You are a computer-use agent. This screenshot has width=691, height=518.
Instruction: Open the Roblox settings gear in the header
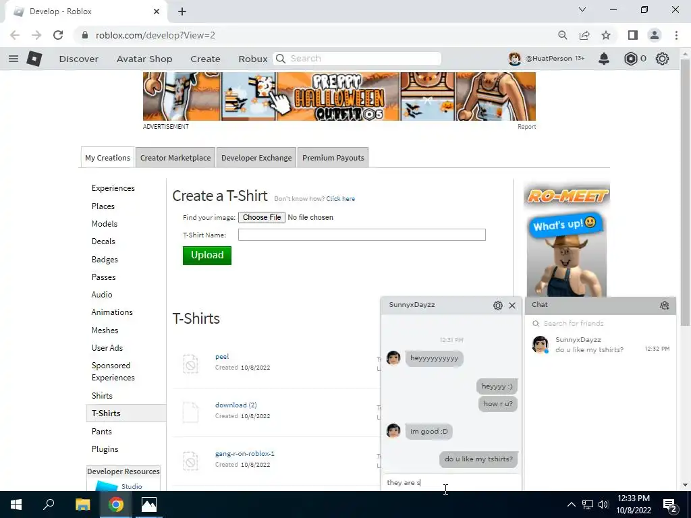662,59
